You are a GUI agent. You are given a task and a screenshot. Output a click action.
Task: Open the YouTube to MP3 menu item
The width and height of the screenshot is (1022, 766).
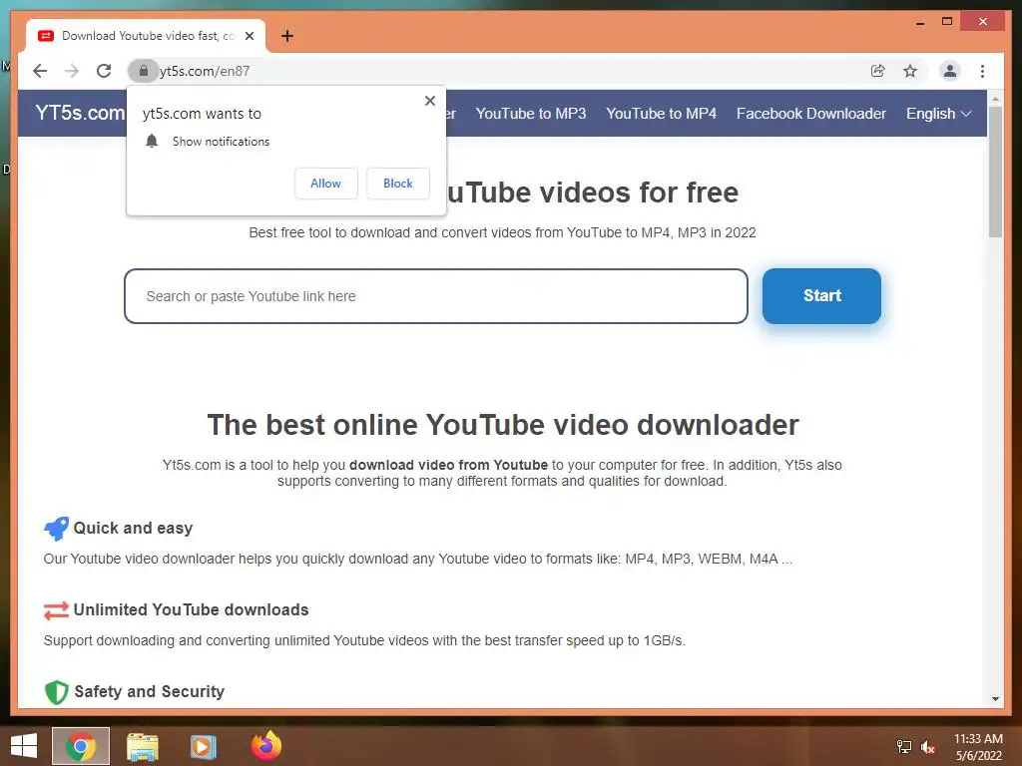531,114
